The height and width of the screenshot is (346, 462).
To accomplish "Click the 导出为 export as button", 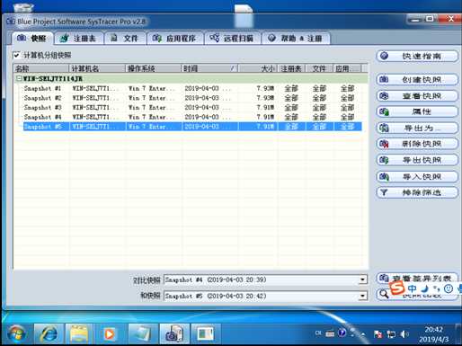I will pos(417,128).
